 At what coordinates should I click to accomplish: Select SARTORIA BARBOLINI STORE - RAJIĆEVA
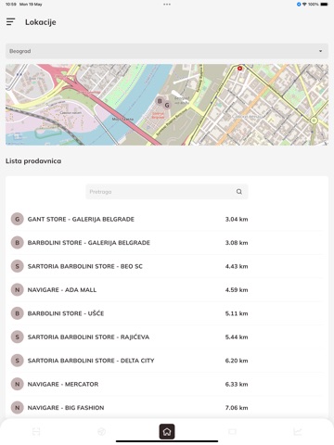(x=88, y=337)
